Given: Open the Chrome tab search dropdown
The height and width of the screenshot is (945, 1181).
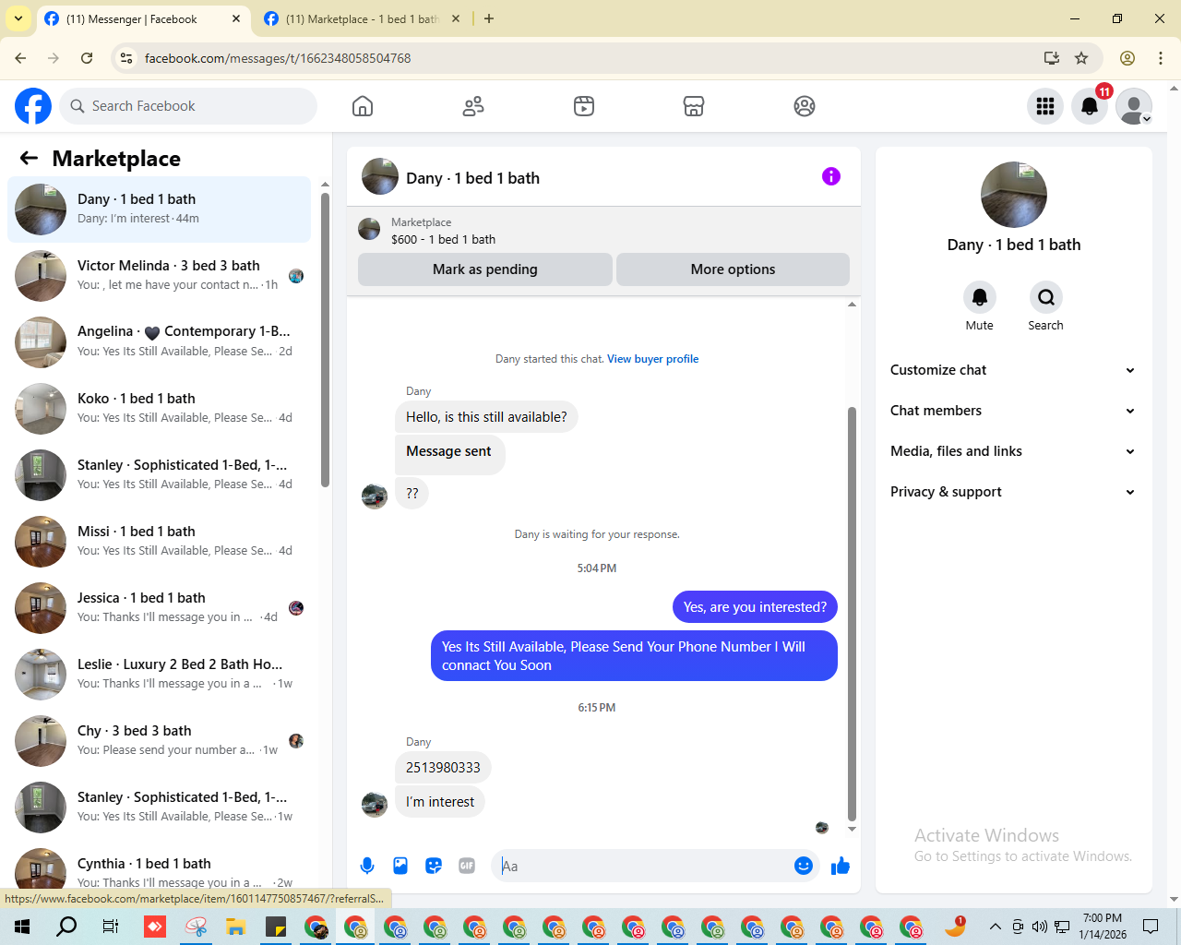Looking at the screenshot, I should (x=18, y=18).
